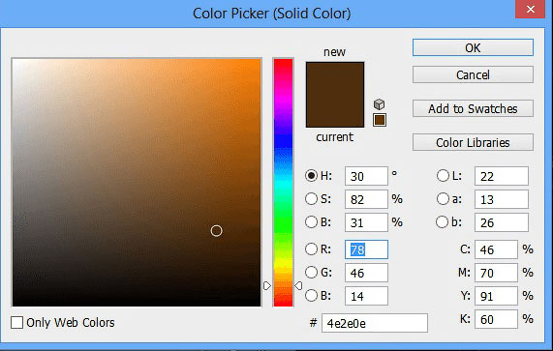
Task: Click the Lab a field showing 13
Action: pos(502,199)
